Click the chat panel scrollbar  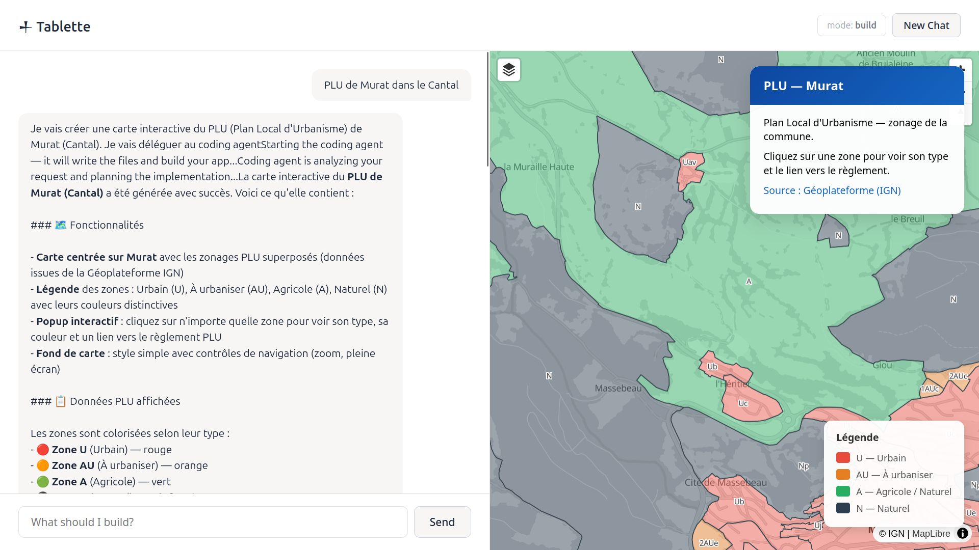(x=487, y=109)
